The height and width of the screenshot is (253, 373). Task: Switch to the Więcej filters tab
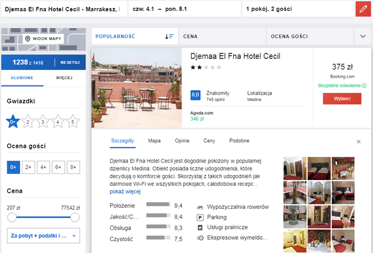coord(68,77)
